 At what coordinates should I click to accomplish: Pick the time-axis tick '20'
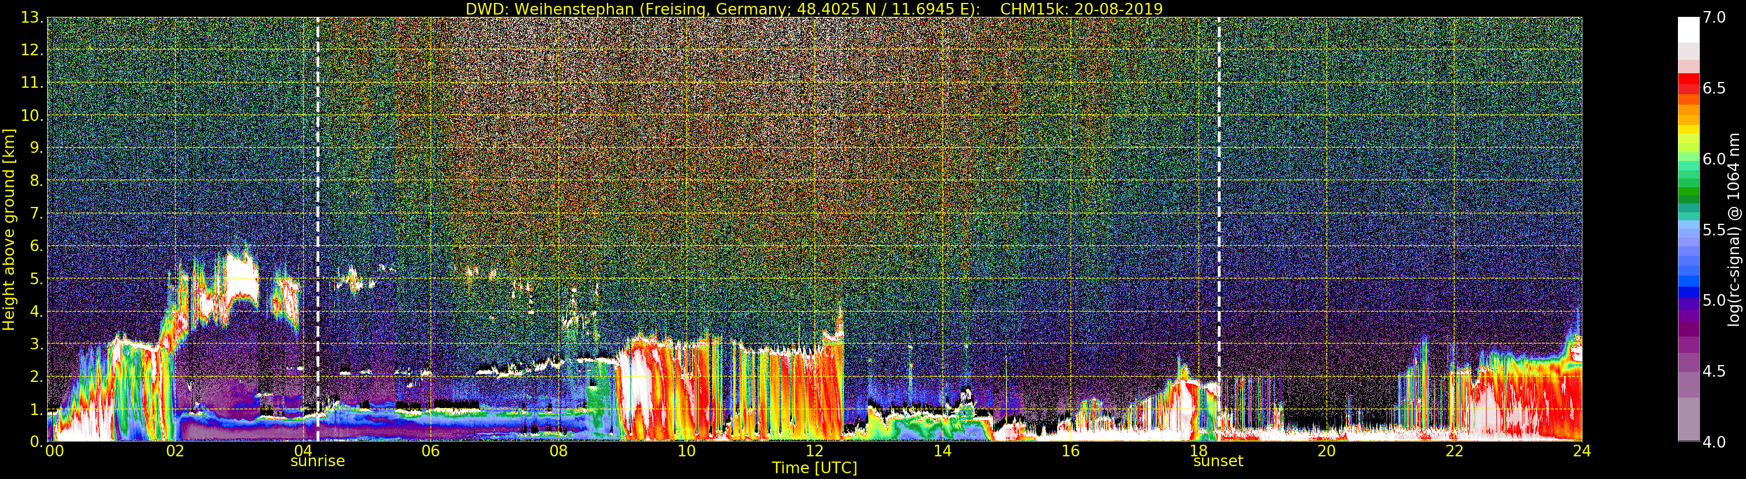(x=1327, y=451)
